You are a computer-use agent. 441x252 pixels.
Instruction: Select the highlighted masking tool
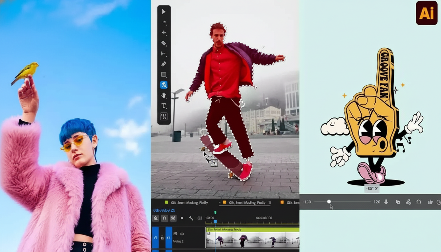164,84
